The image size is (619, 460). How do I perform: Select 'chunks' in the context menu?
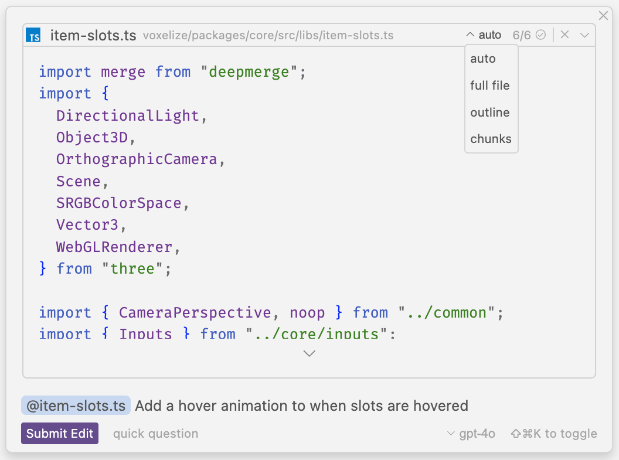click(491, 139)
